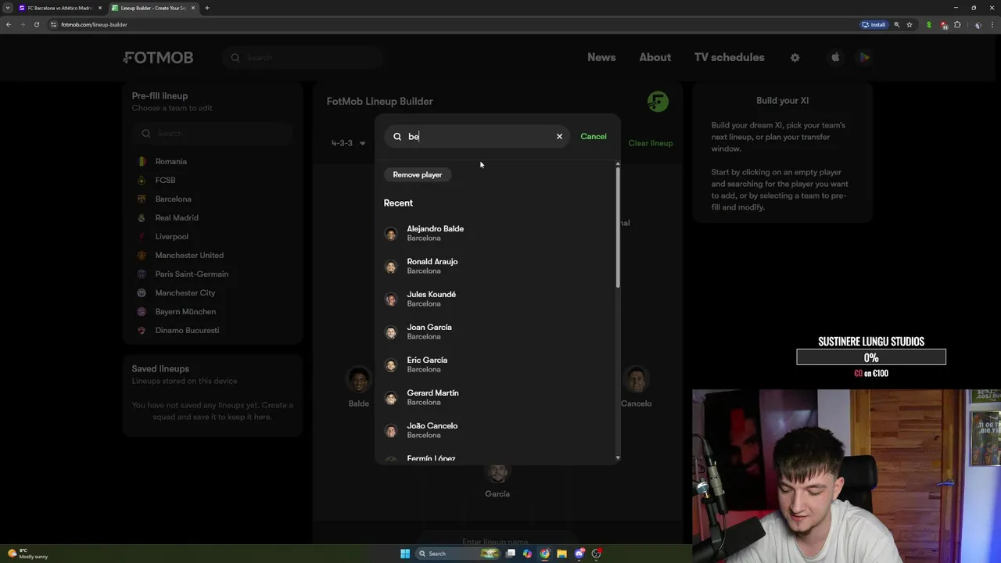
Task: Select the Lineup Builder browser tab
Action: tap(153, 8)
